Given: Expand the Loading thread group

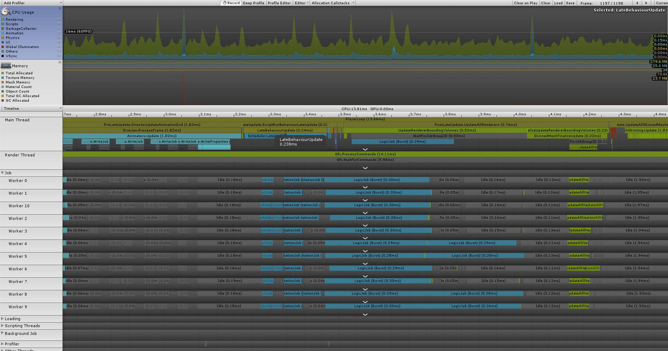Looking at the screenshot, I should tap(2, 319).
